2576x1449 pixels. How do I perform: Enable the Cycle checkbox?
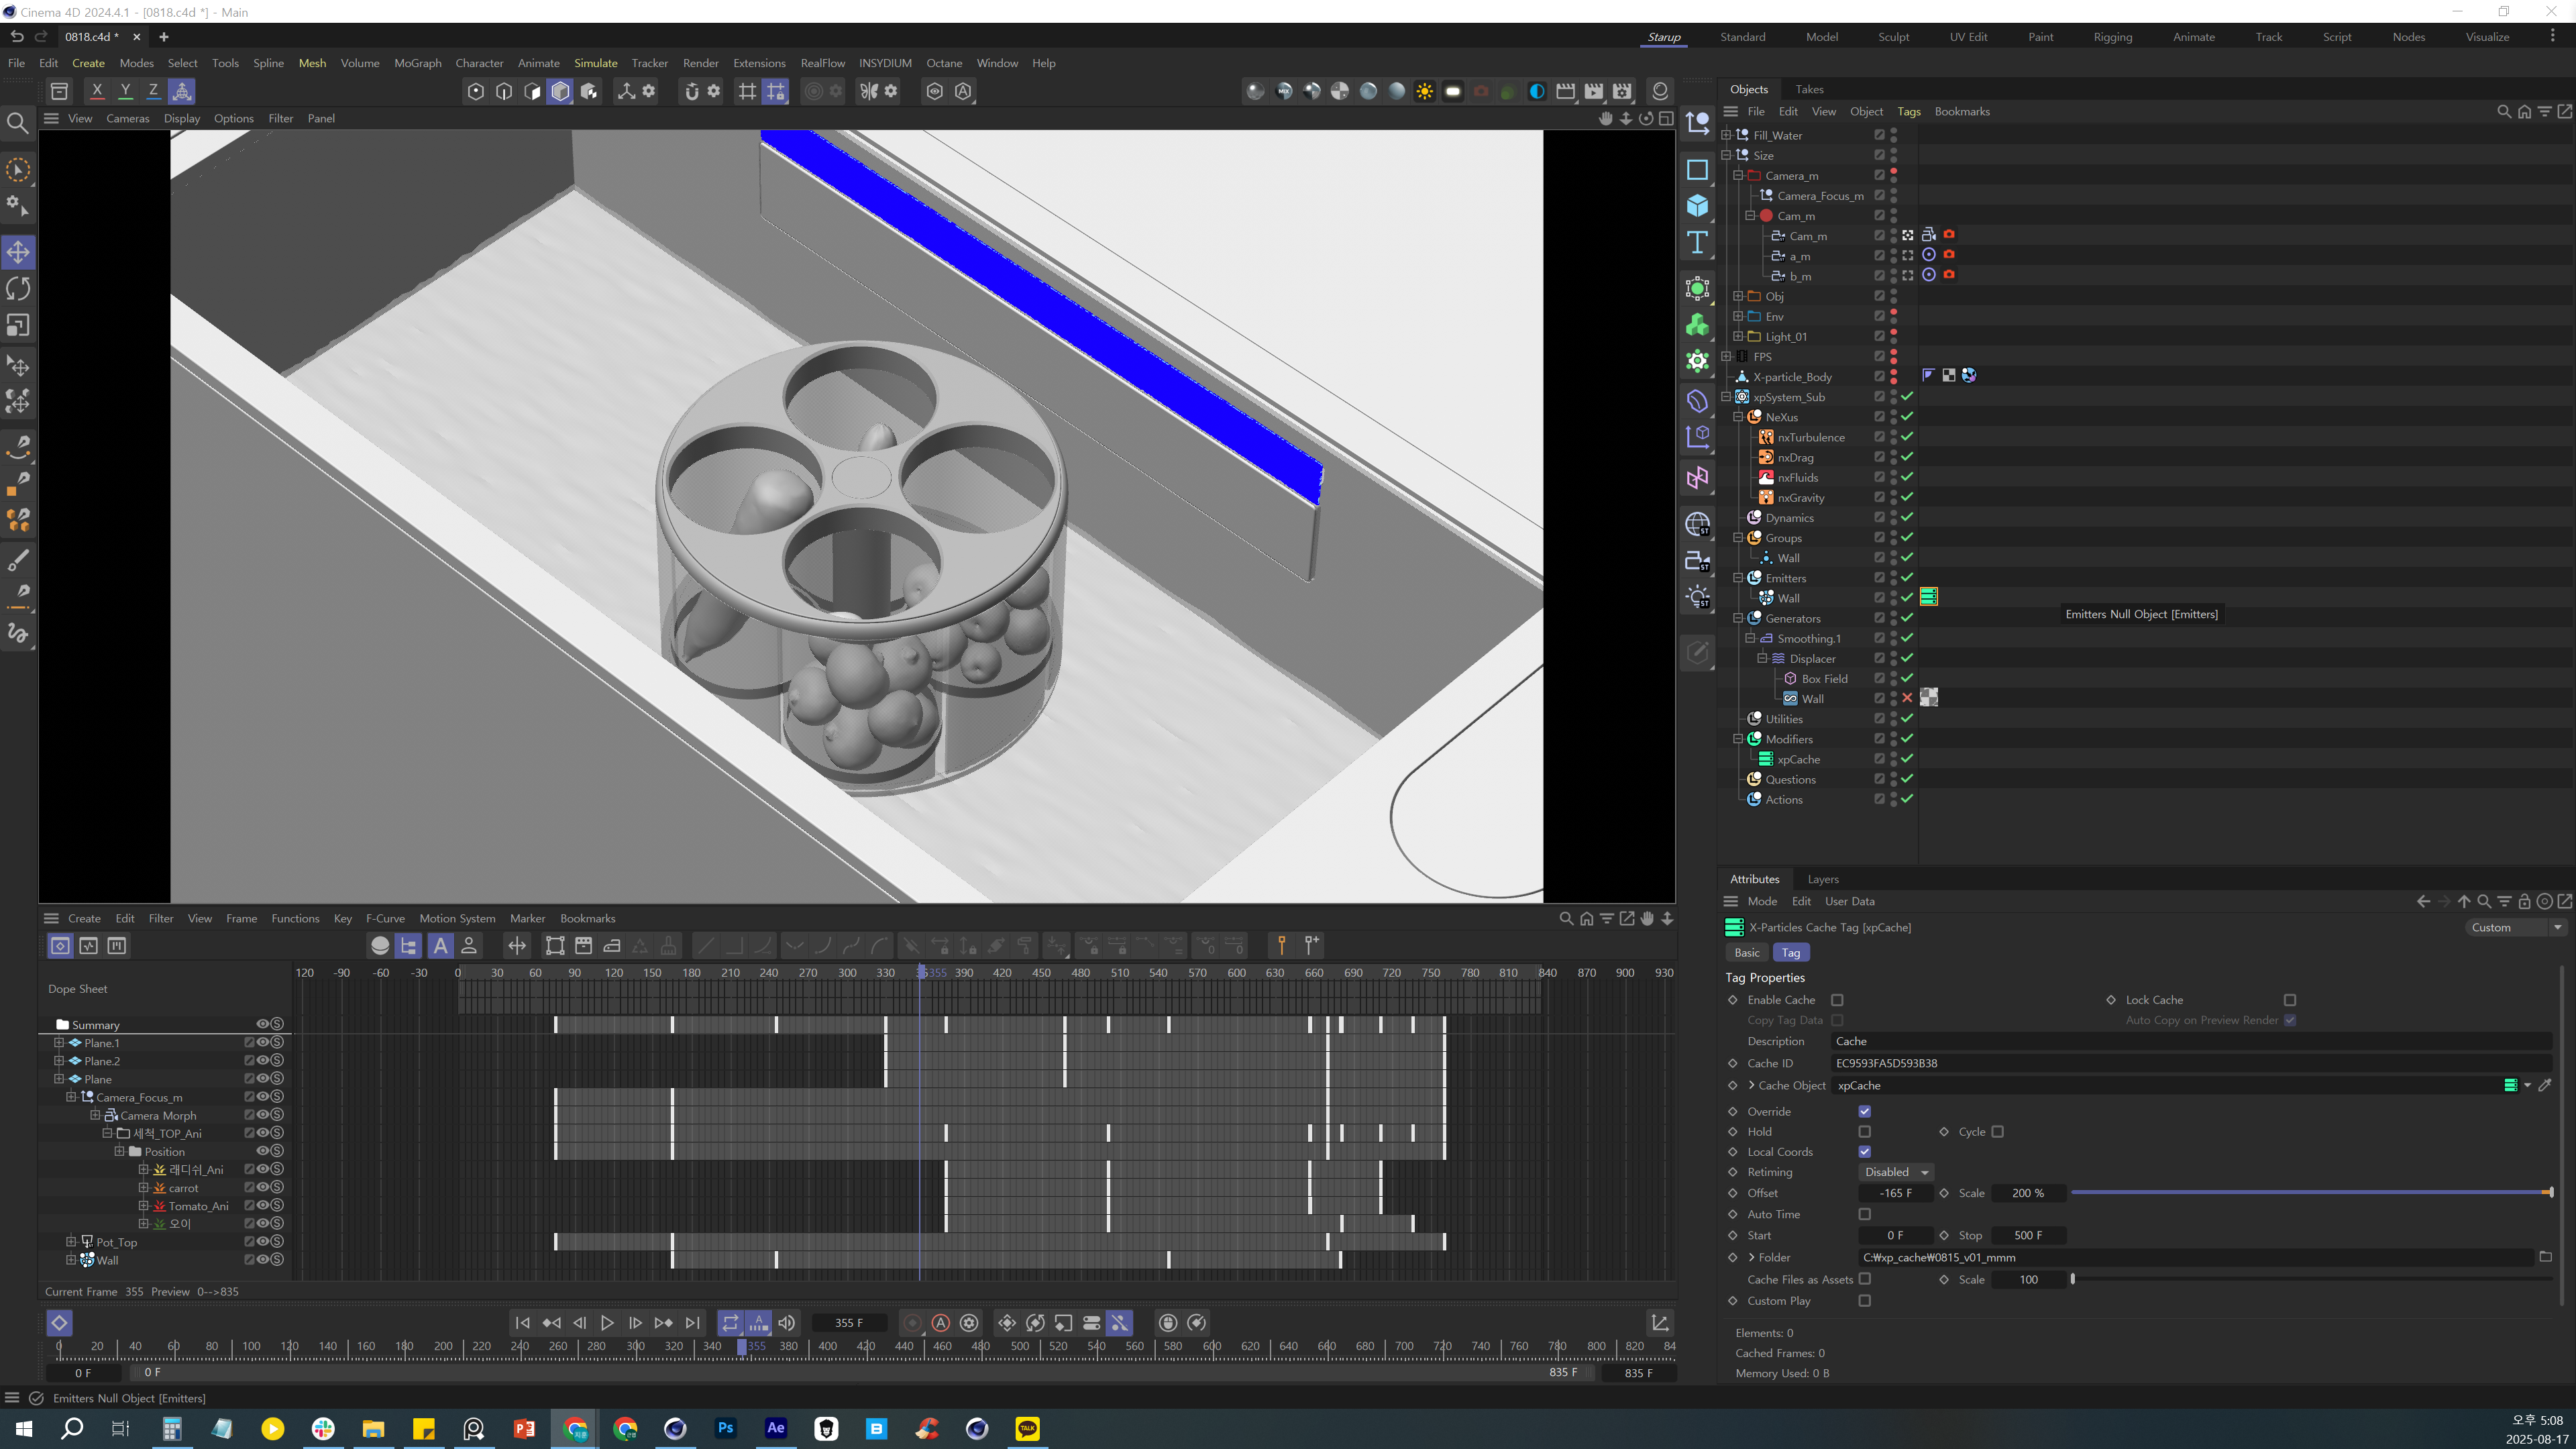pos(1998,1132)
